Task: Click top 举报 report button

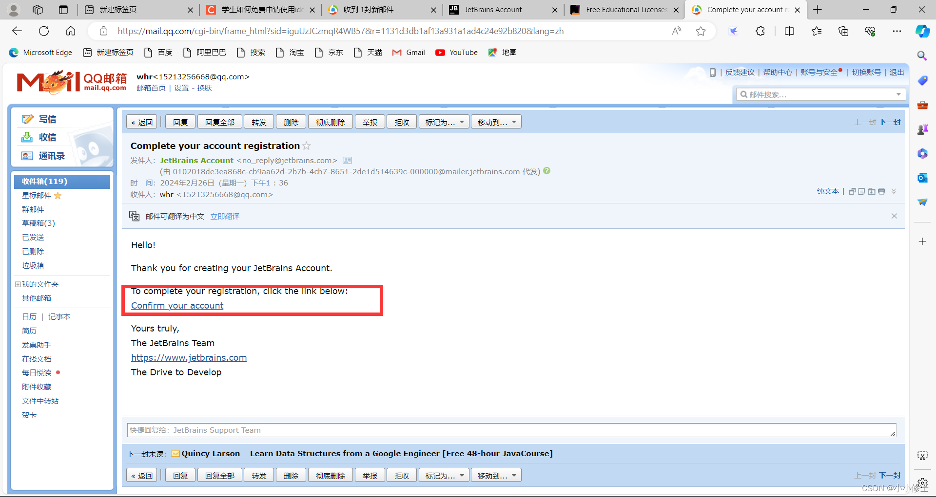Action: tap(370, 122)
